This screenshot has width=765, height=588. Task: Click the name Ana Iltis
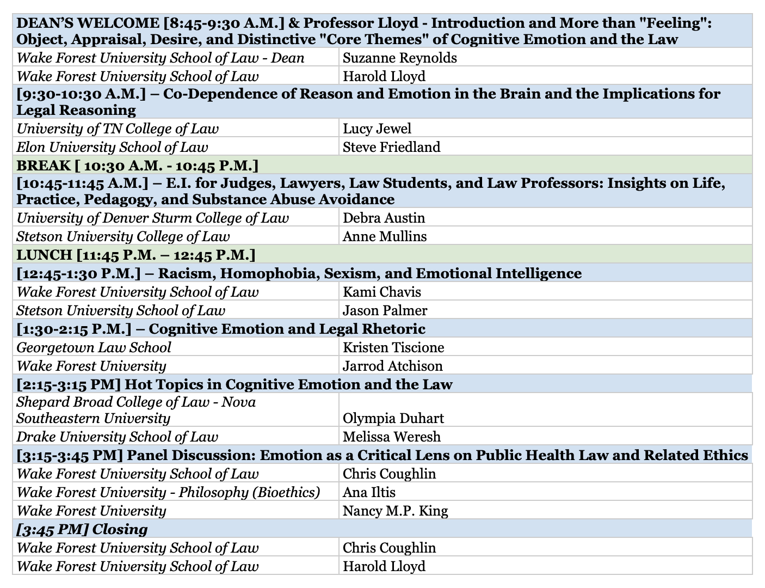pos(369,492)
